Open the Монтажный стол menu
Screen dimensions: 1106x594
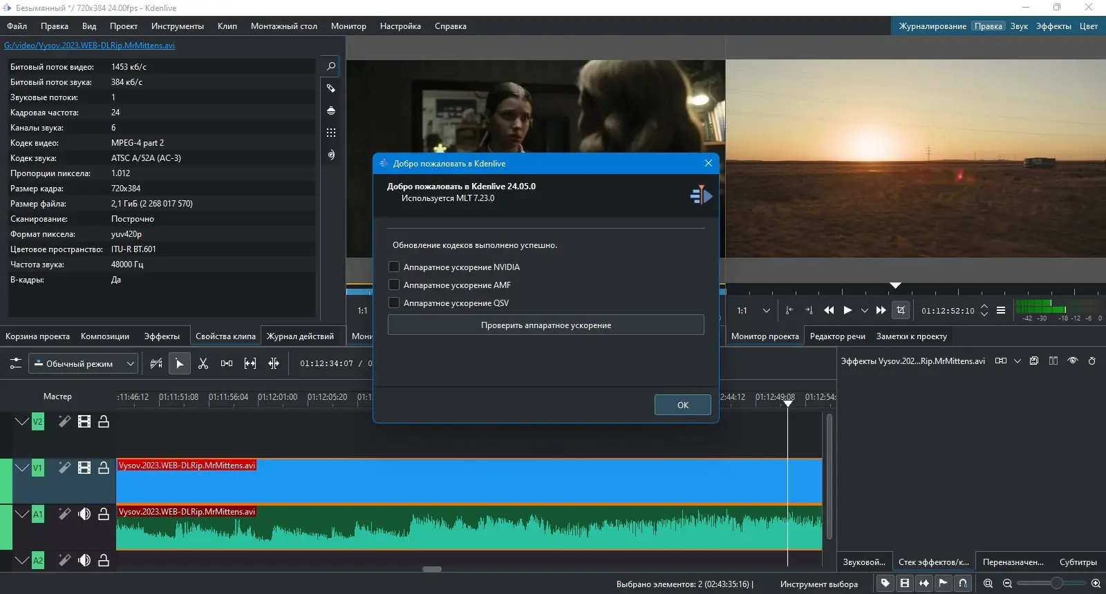click(283, 26)
